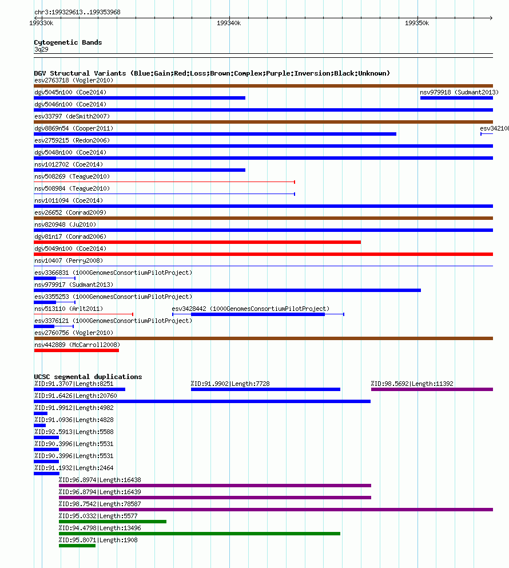
Task: Open esv3355253 (1000GenomesConsortiumPilotProject) entry
Action: pos(113,297)
